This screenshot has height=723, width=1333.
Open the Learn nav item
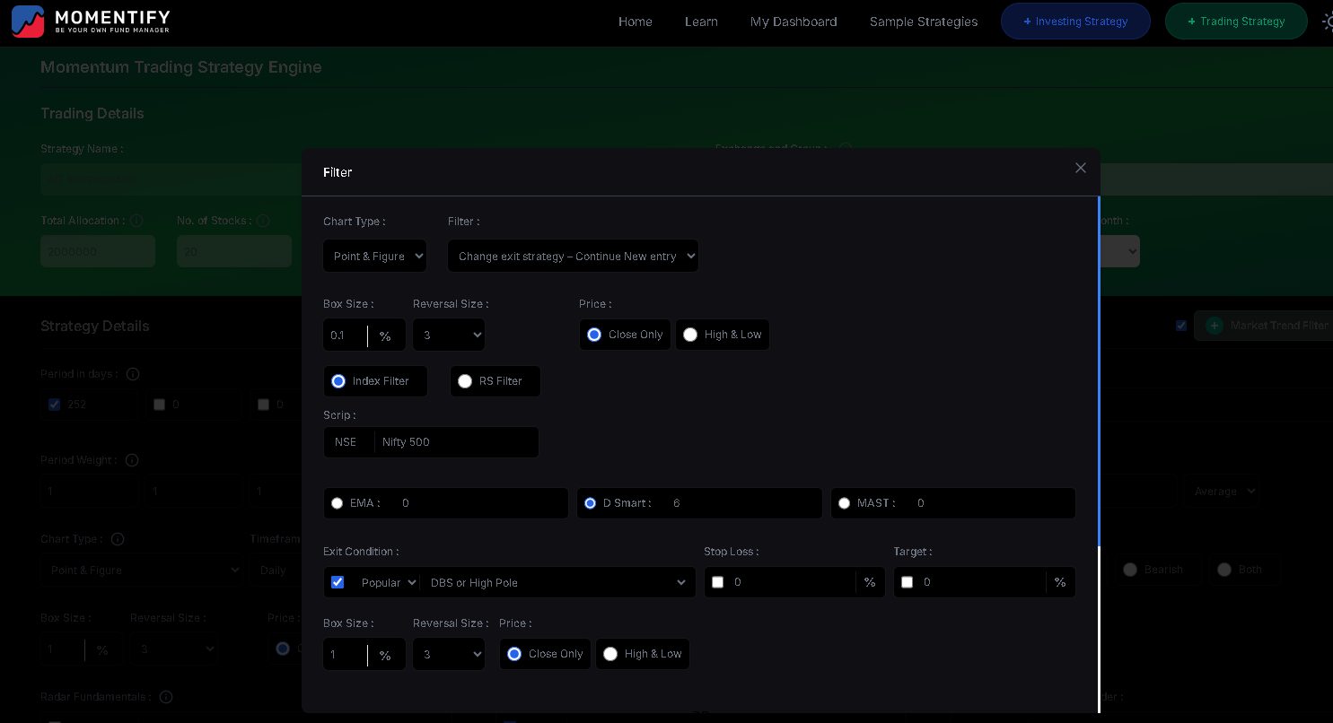click(x=701, y=22)
